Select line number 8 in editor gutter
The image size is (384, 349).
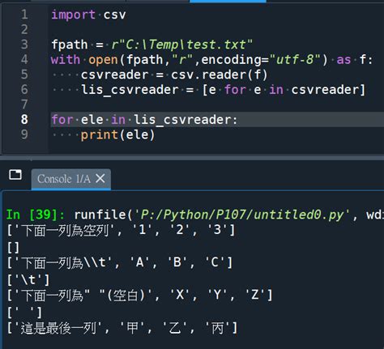pyautogui.click(x=24, y=119)
